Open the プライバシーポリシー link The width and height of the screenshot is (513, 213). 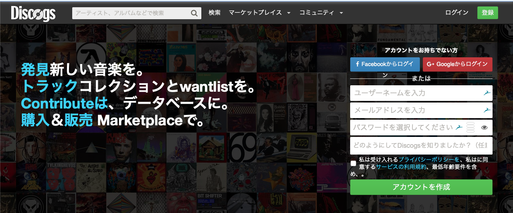[x=429, y=159]
